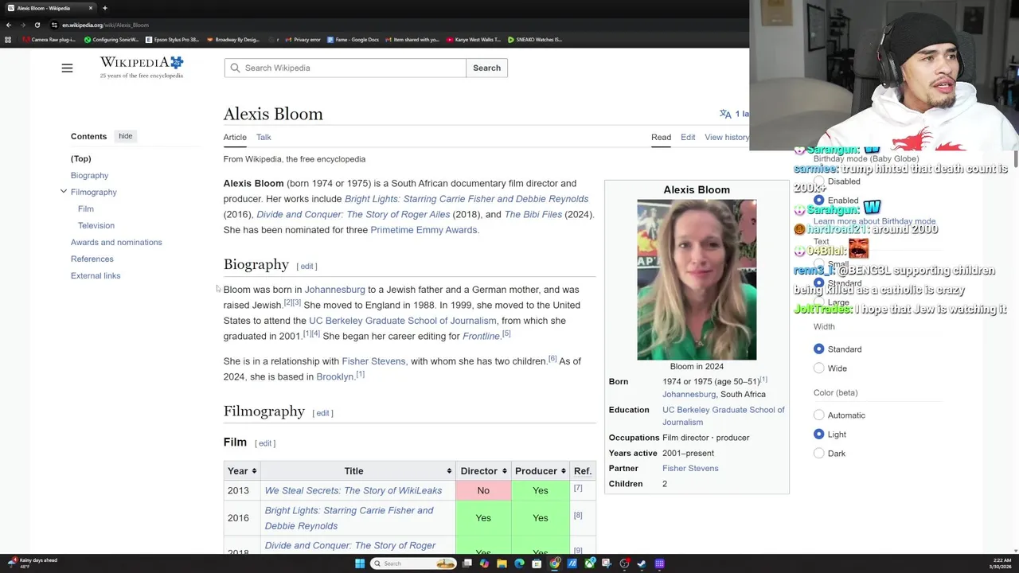Image resolution: width=1019 pixels, height=573 pixels.
Task: Close the Alexis Bloom browser tab
Action: click(90, 8)
